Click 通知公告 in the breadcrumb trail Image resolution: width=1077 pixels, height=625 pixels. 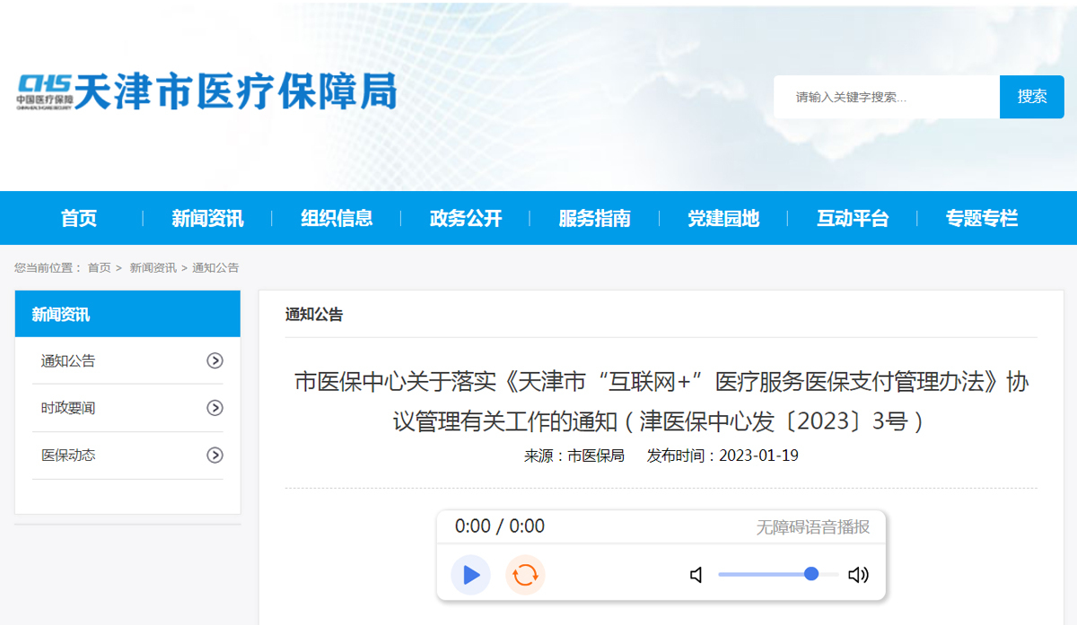(x=215, y=268)
